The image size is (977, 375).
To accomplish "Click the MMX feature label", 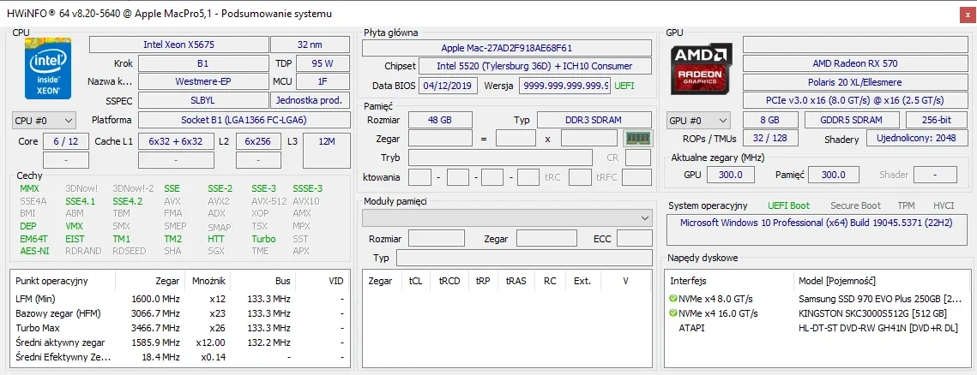I will click(x=29, y=188).
